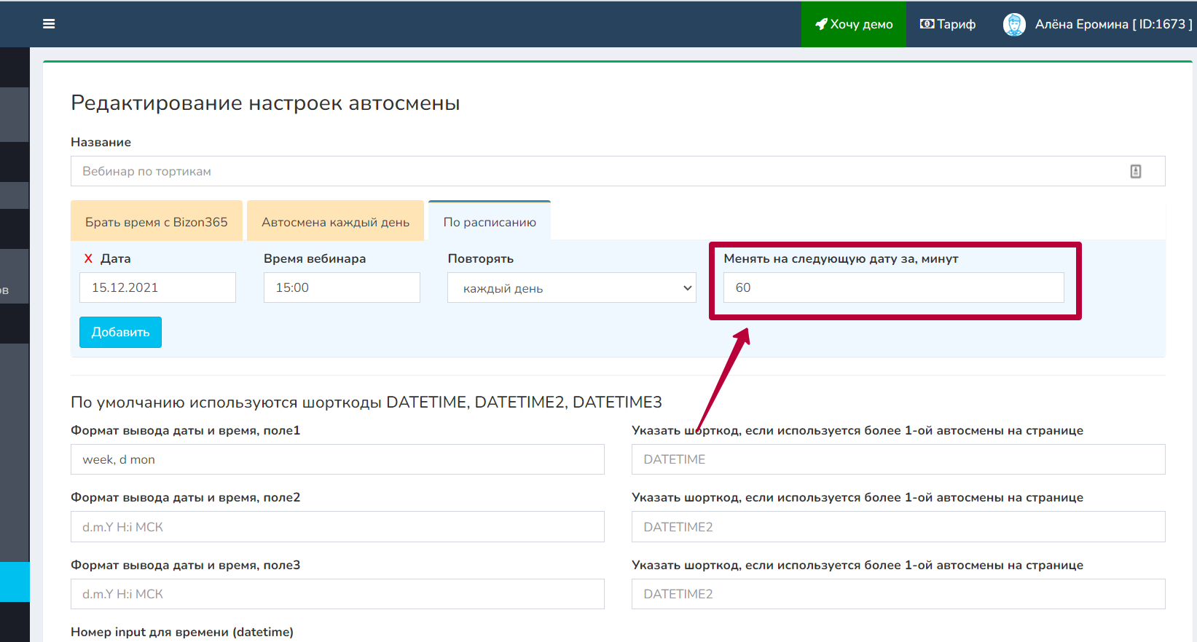1197x642 pixels.
Task: Focus the Дата field with 15.12.2021
Action: pos(157,288)
